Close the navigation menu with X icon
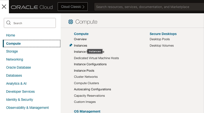This screenshot has height=113, width=204. [x=4, y=7]
